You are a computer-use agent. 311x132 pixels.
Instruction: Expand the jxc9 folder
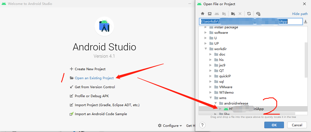(211, 65)
